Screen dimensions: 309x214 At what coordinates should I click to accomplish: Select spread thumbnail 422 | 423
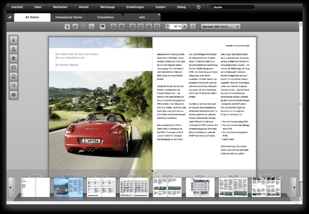tap(233, 187)
